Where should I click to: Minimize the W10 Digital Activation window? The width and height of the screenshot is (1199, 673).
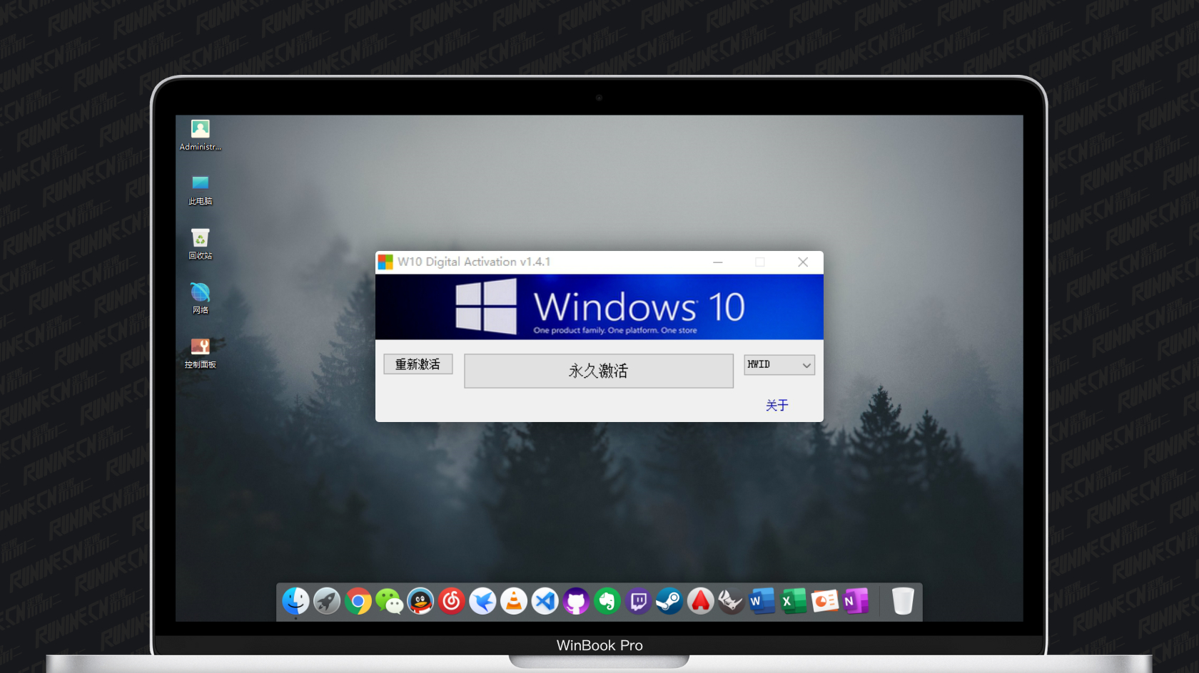(718, 262)
